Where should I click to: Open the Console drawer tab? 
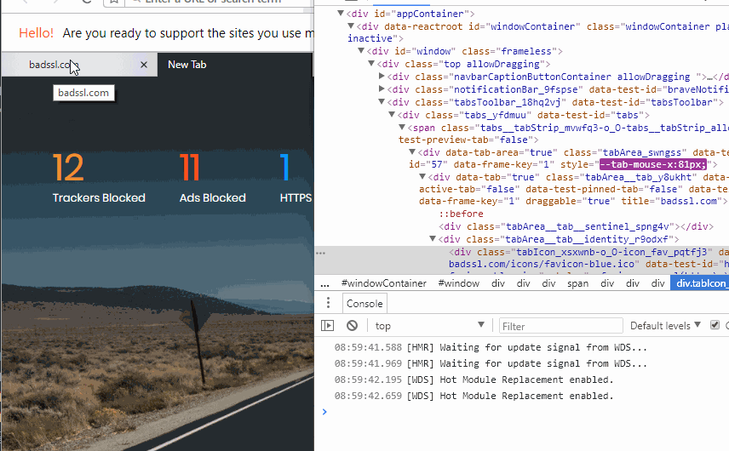click(x=364, y=303)
